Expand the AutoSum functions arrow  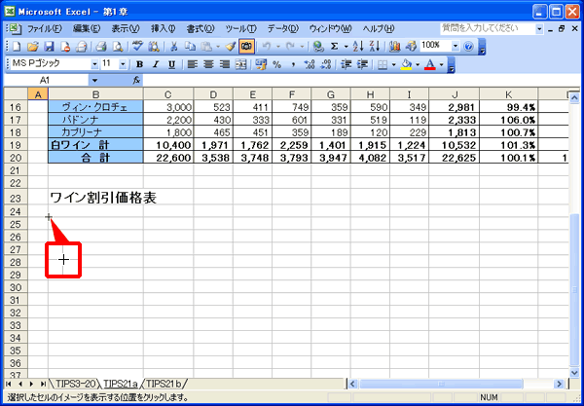coord(346,47)
